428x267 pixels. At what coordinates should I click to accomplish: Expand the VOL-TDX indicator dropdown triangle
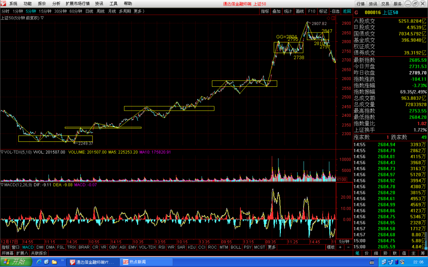click(2, 152)
